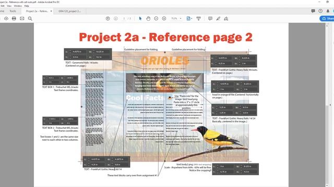This screenshot has height=187, width=334.
Task: Open the fit page options icon
Action: [189, 19]
